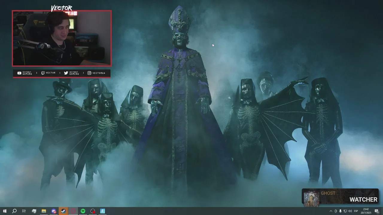383x215 pixels.
Task: Click the Instagram logo in stream overlay
Action: 89,73
